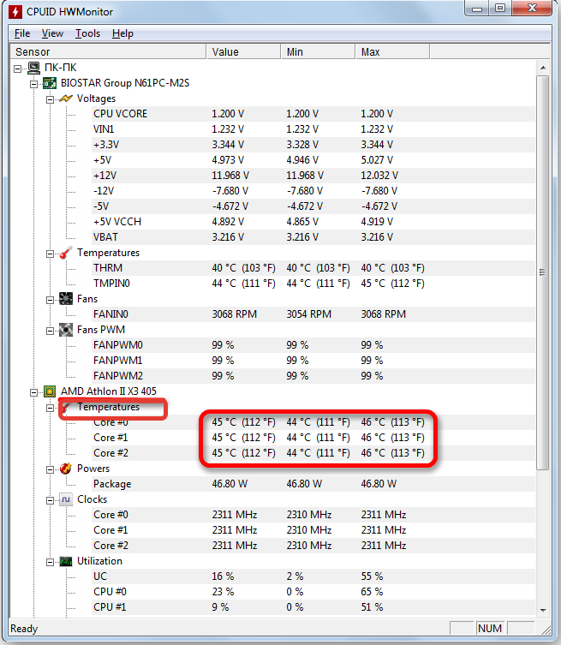Collapse the motherboard Temperatures section
This screenshot has width=561, height=645.
50,254
